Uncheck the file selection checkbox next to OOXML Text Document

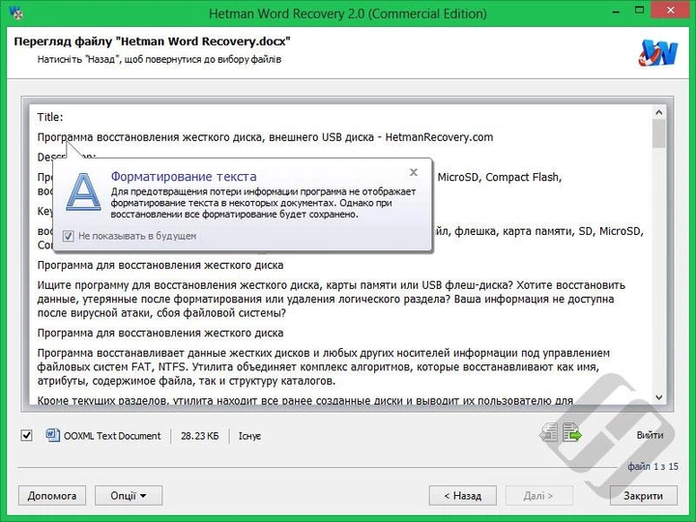tap(27, 435)
